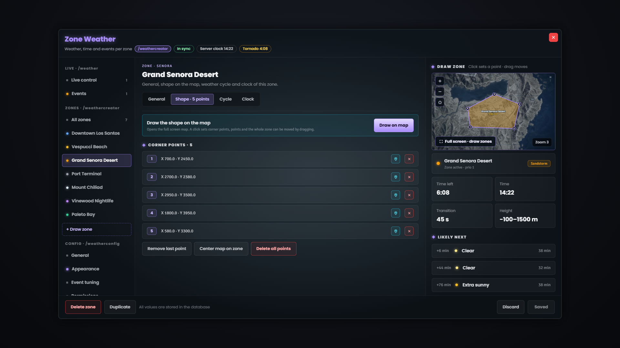The height and width of the screenshot is (348, 620).
Task: Discard unsaved changes
Action: point(511,307)
